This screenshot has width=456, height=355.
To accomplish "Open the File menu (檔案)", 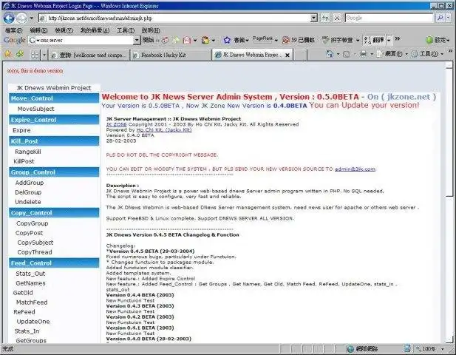I will click(x=13, y=30).
